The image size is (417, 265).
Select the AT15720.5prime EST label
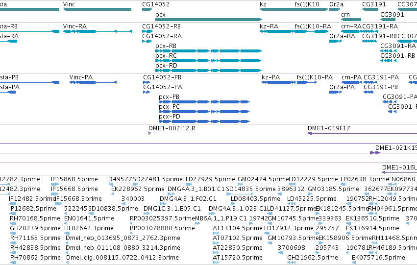tap(238, 258)
